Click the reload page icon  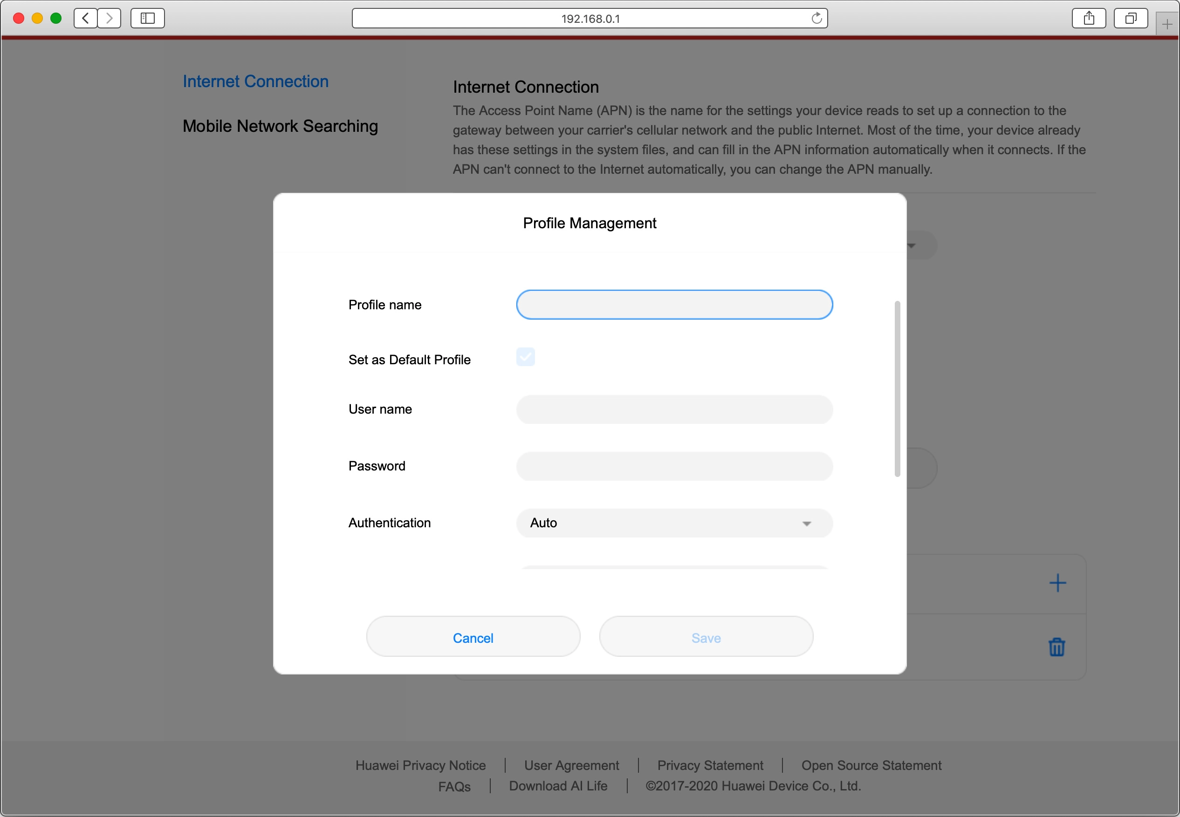coord(816,19)
